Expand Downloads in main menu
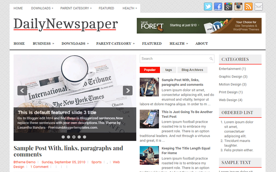Screen dimensions: 276x172 75,44
